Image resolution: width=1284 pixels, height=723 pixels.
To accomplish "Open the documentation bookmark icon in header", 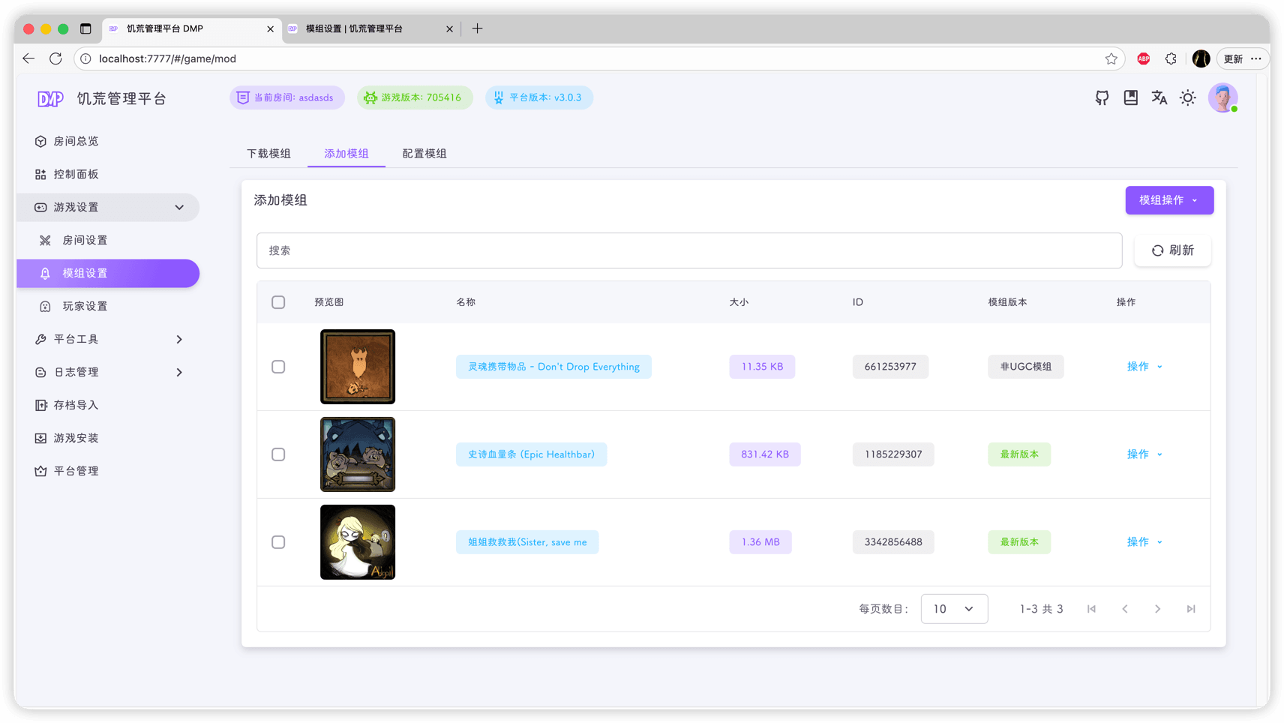I will 1131,97.
